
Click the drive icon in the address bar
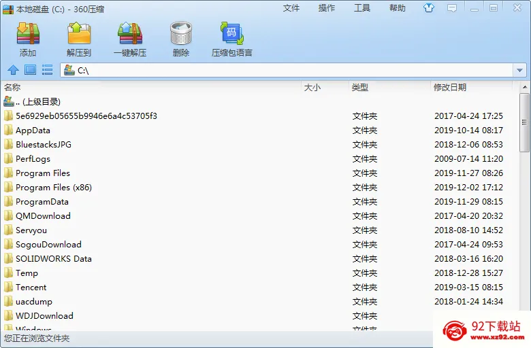[x=69, y=70]
